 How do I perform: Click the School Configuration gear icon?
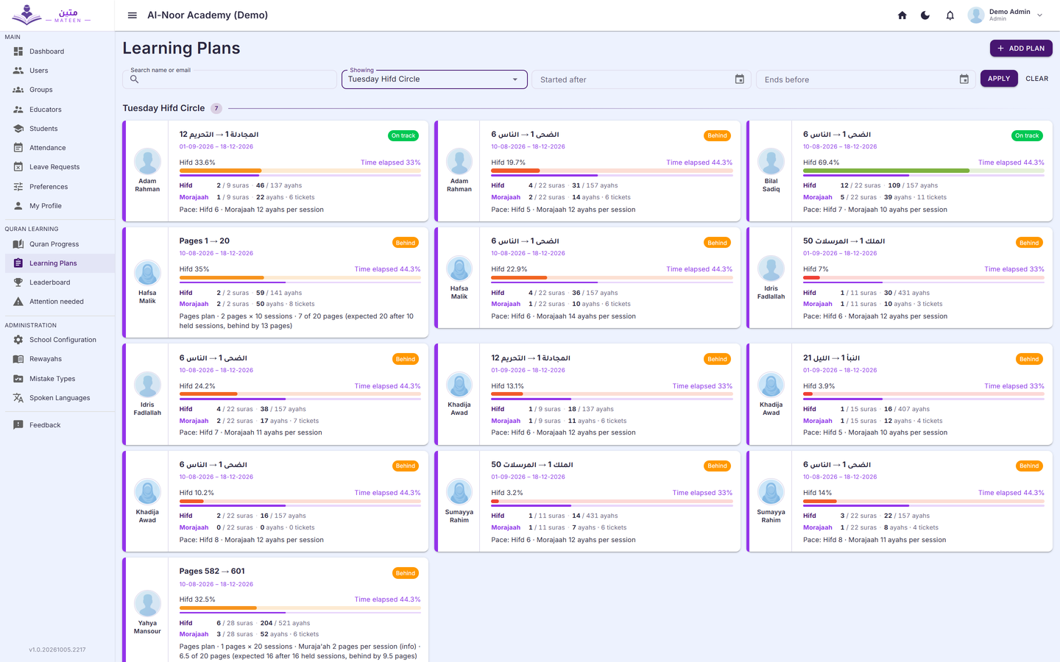18,340
